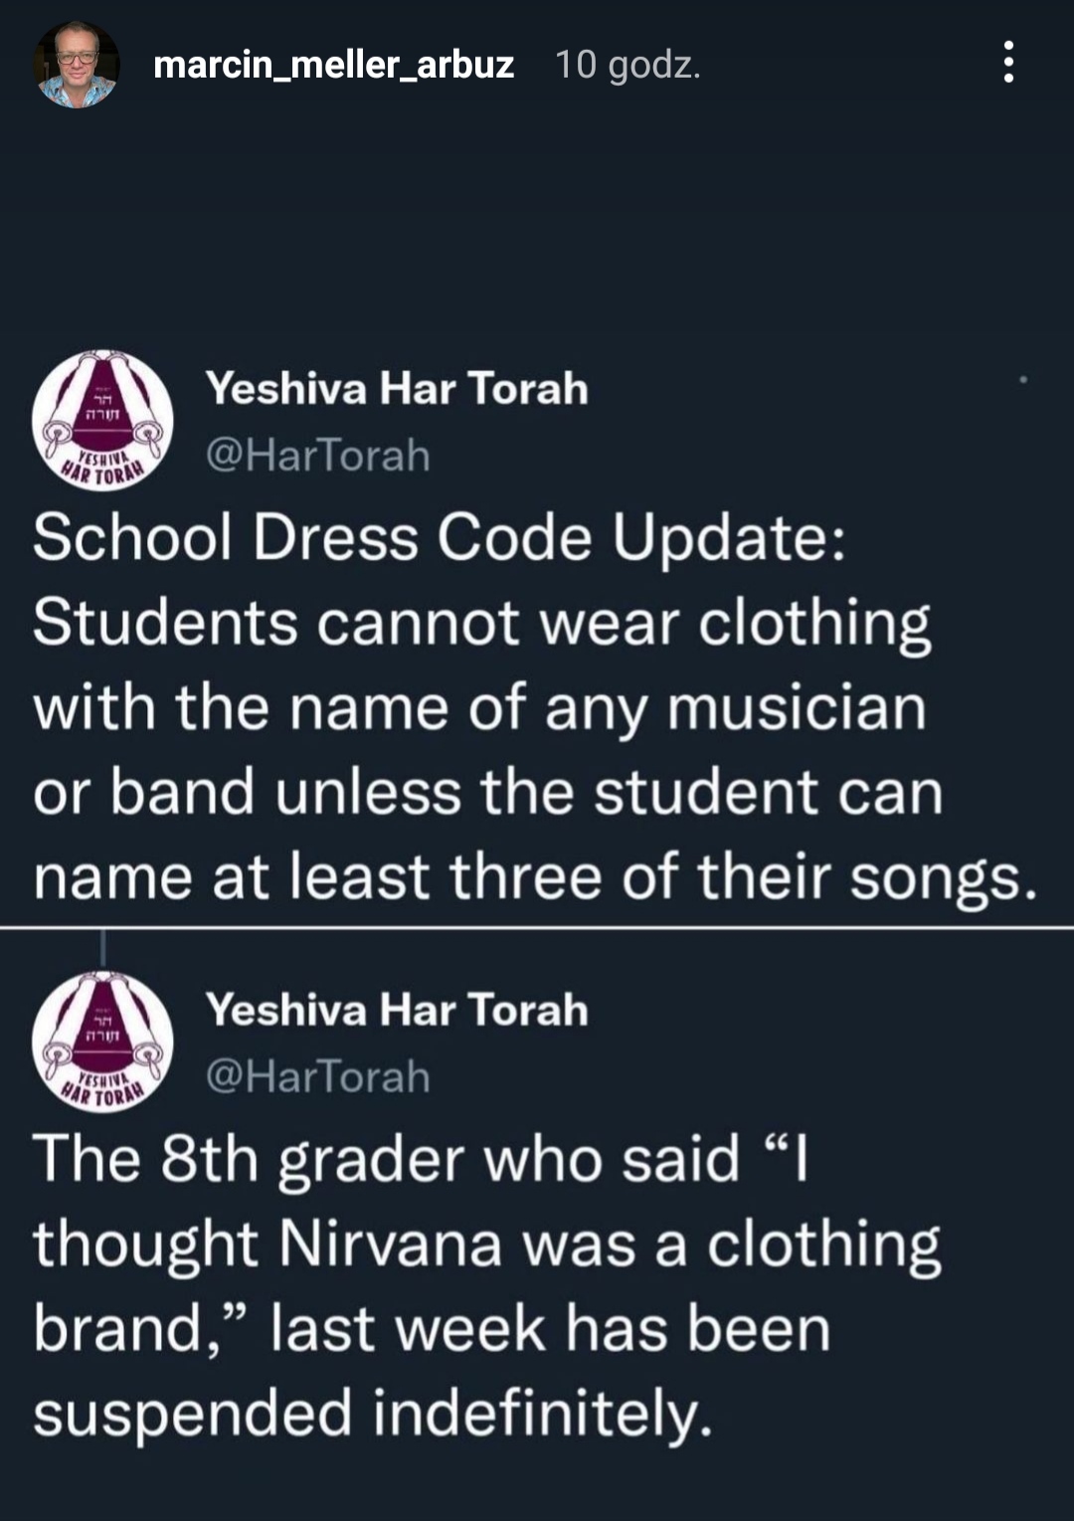Click the first @HarTorah handle
This screenshot has height=1521, width=1074.
pos(318,456)
